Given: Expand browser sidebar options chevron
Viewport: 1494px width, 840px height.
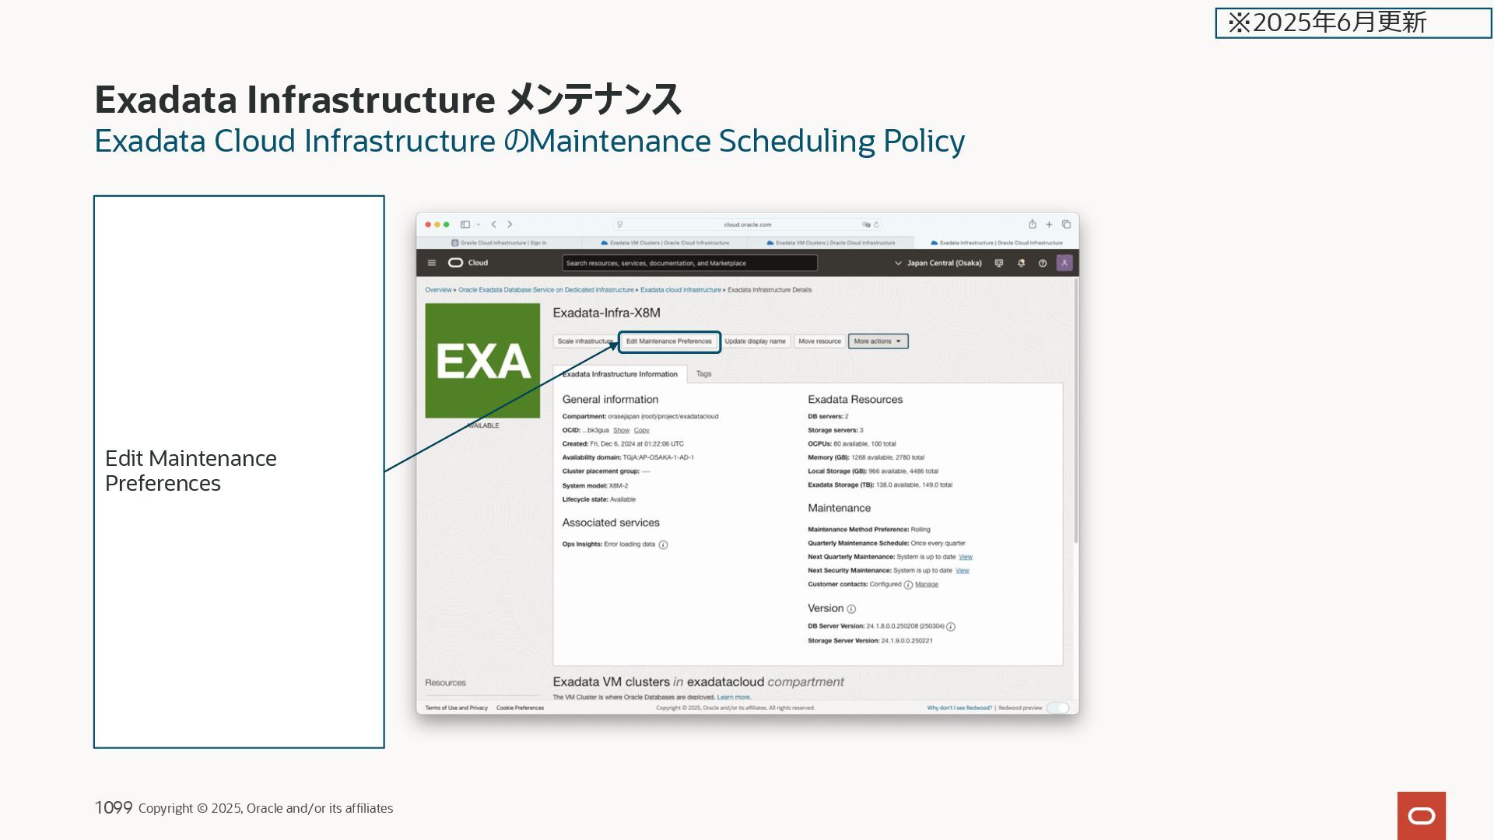Looking at the screenshot, I should pos(479,224).
